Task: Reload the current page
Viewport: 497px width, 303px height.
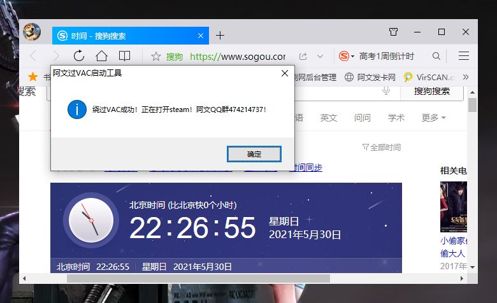Action: 78,56
